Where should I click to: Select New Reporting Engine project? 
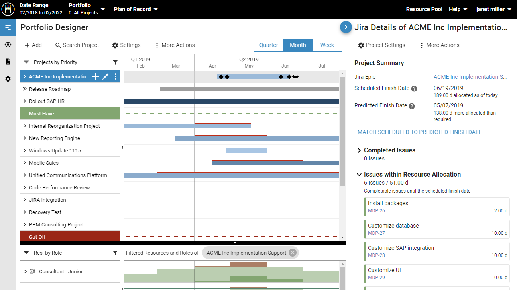tap(55, 138)
